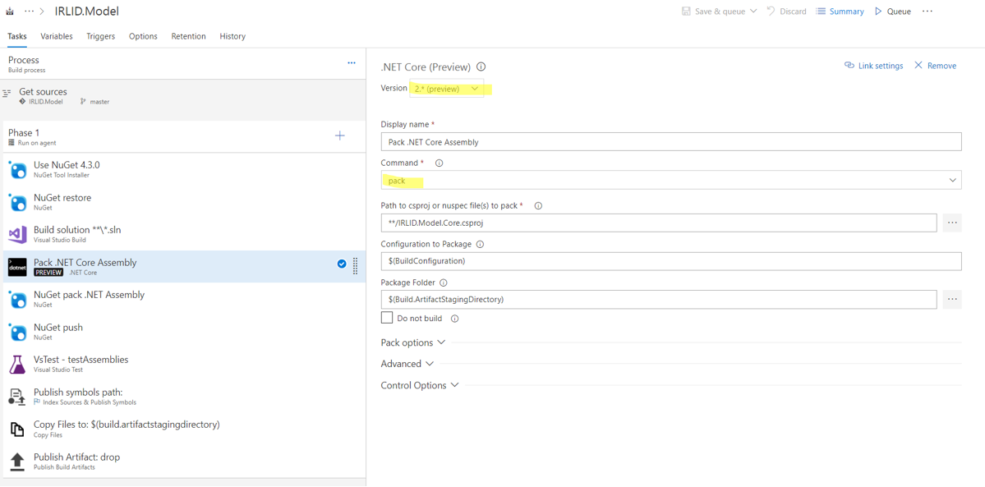The height and width of the screenshot is (487, 985).
Task: Open the Version 2.* (preview) dropdown
Action: (447, 90)
